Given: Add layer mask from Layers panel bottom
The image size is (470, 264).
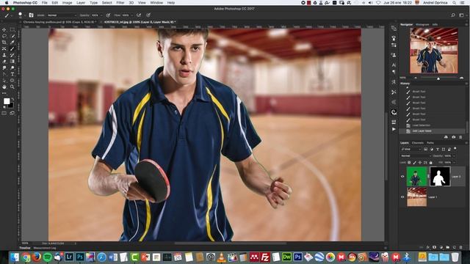Looking at the screenshot, I should coord(434,247).
